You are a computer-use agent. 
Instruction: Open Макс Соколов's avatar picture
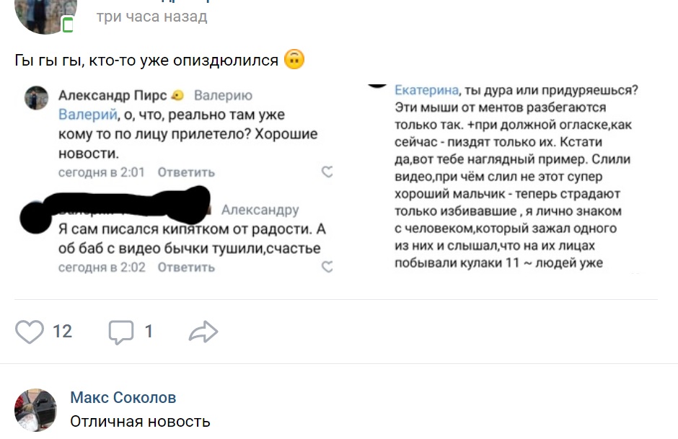[x=35, y=409]
